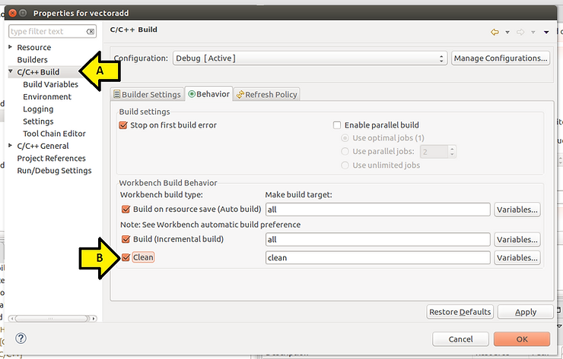563x359 pixels.
Task: Click the OK button
Action: [522, 339]
